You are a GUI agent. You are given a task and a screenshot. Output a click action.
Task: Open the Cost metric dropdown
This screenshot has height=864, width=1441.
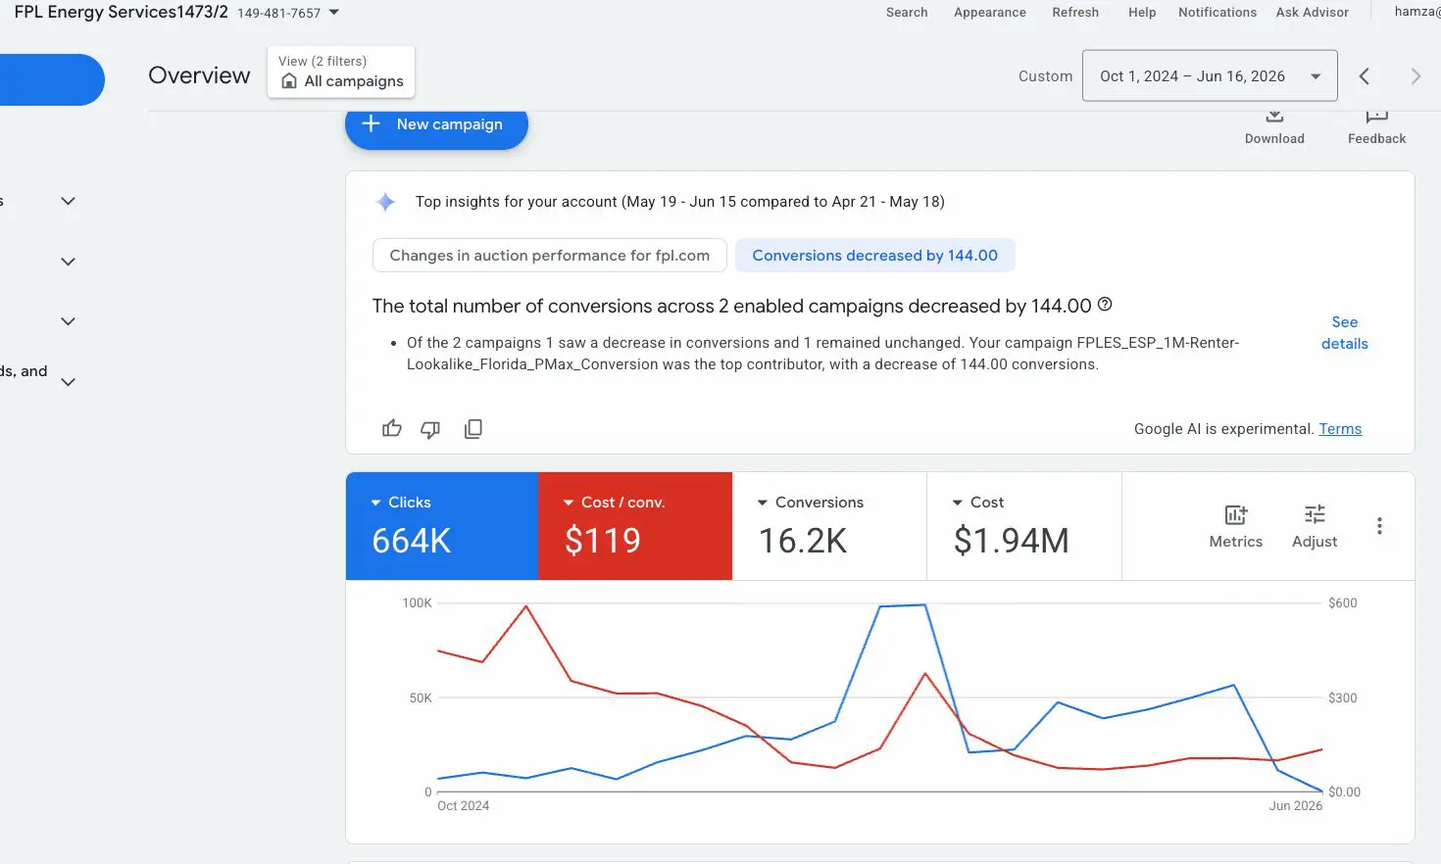click(977, 503)
